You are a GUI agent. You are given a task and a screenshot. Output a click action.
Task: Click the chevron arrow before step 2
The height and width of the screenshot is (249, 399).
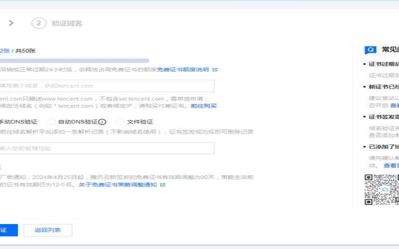click(11, 23)
